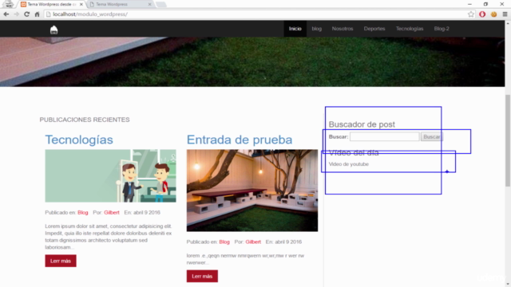Open Gilbert author link under Entrada de prueba

point(253,242)
